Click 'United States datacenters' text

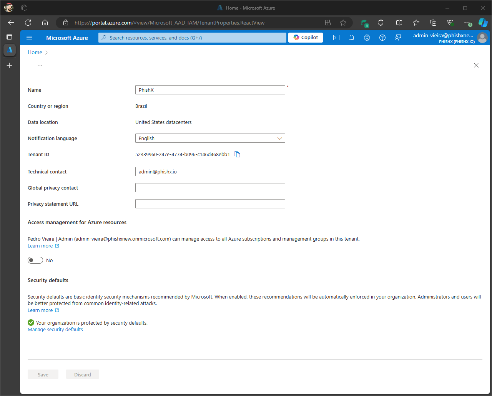coord(163,122)
